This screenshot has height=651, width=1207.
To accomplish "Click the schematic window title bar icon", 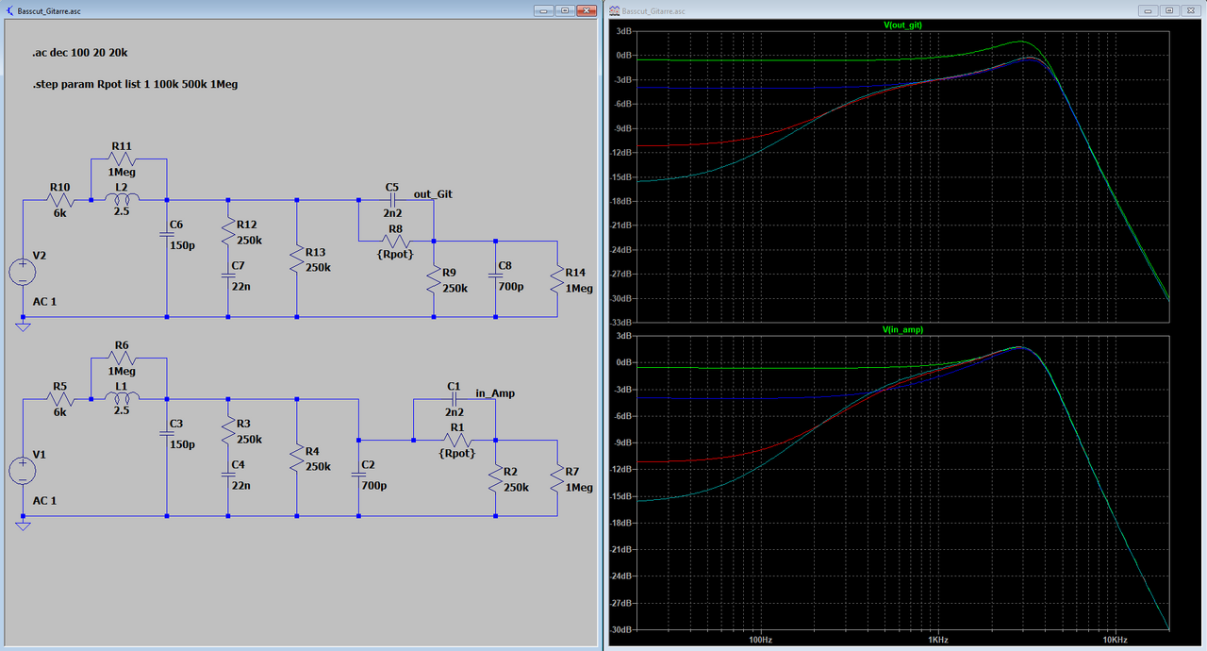I will coord(8,10).
